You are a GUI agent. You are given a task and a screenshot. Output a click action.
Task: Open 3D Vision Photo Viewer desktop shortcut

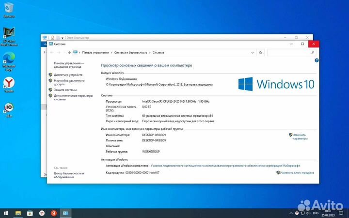coord(9,34)
